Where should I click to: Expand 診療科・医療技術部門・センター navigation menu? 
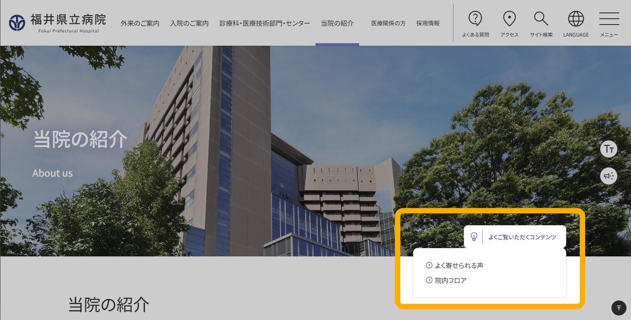(264, 23)
